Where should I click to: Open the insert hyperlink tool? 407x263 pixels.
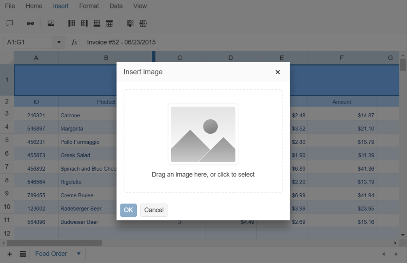(x=30, y=24)
